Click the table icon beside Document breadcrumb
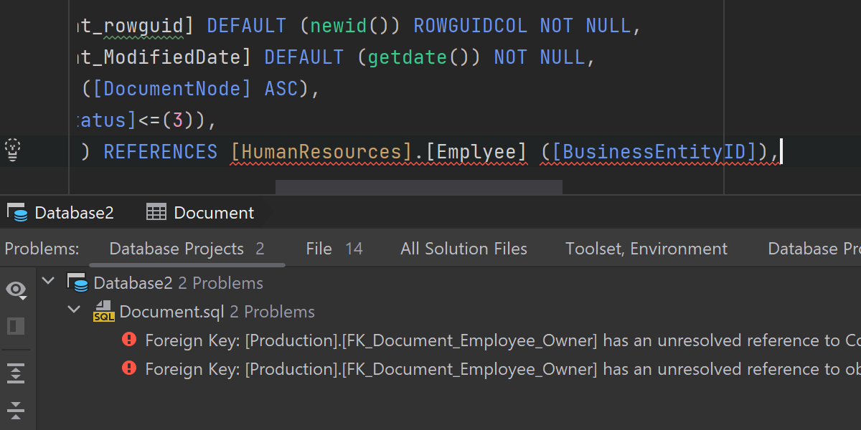This screenshot has width=861, height=430. click(x=156, y=213)
